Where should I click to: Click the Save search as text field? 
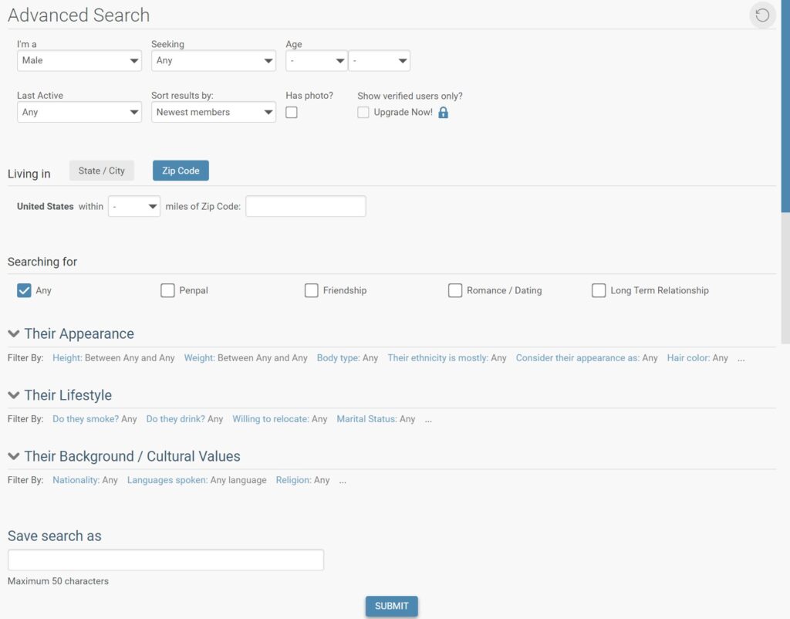click(165, 560)
